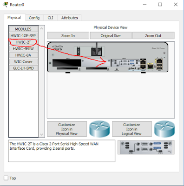Click the Original Size button
Screen dimensions: 184x186
[x=111, y=36]
